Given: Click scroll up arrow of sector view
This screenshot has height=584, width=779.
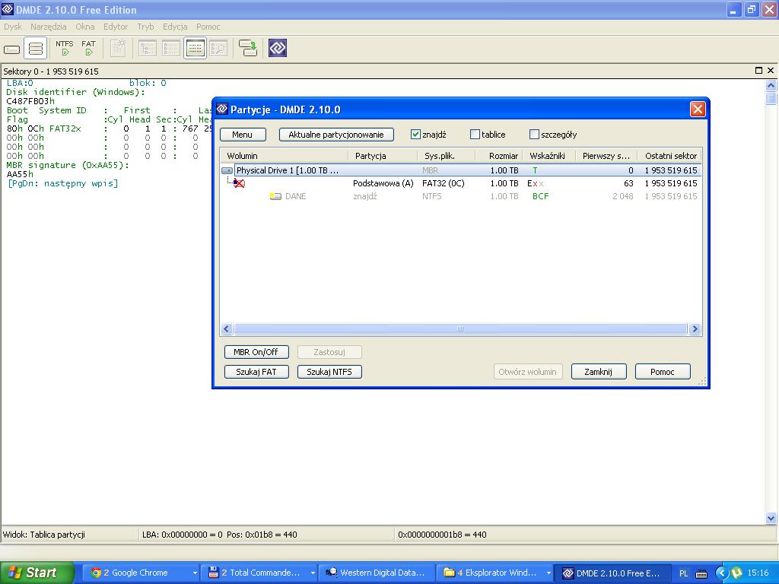Looking at the screenshot, I should [x=771, y=85].
